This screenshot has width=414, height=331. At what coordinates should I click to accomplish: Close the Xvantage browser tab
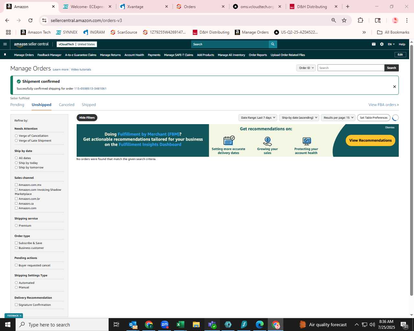[x=167, y=6]
